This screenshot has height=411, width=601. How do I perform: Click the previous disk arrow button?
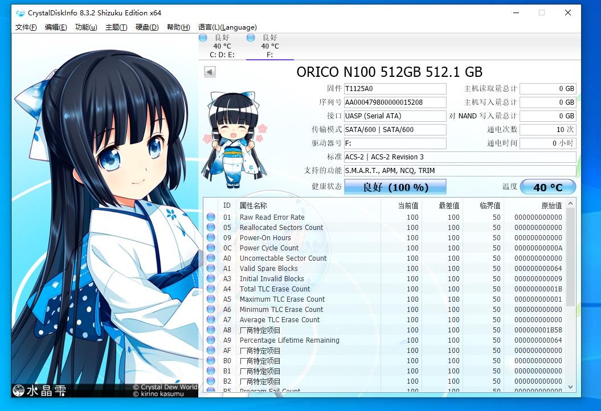(x=210, y=72)
